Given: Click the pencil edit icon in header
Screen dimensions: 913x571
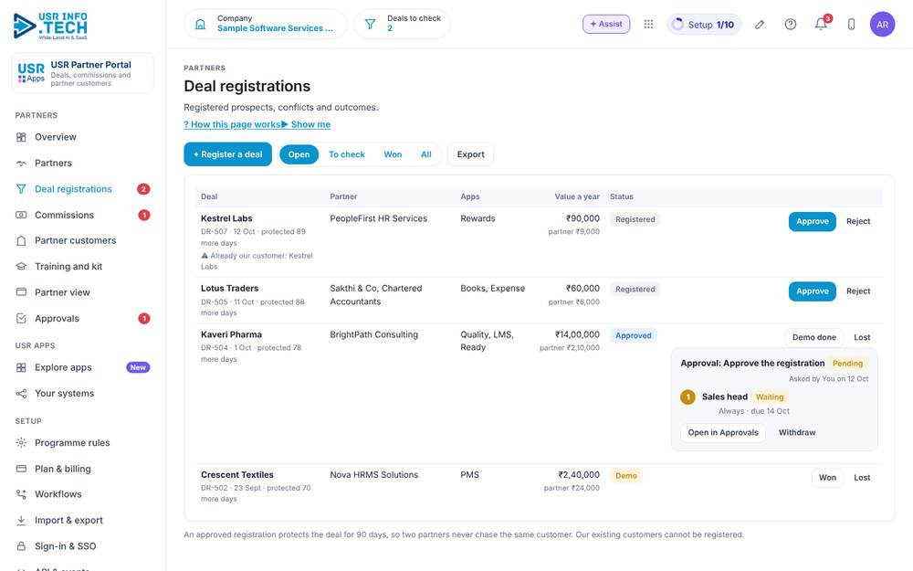Looking at the screenshot, I should pyautogui.click(x=760, y=25).
